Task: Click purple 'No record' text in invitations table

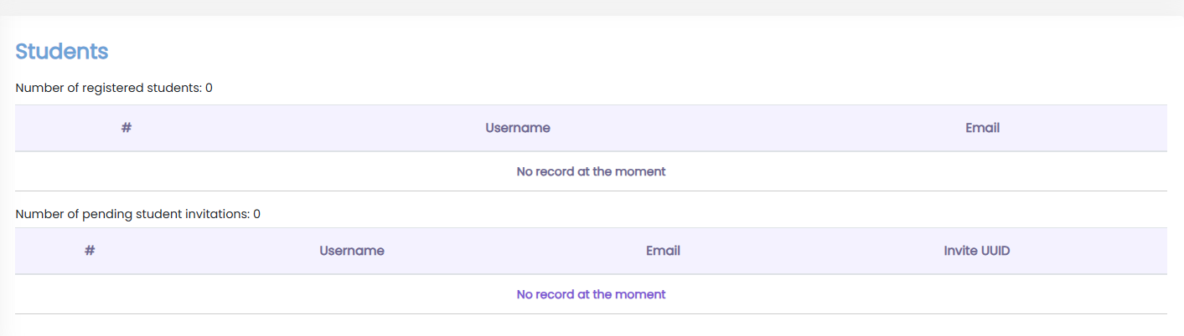Action: [591, 294]
